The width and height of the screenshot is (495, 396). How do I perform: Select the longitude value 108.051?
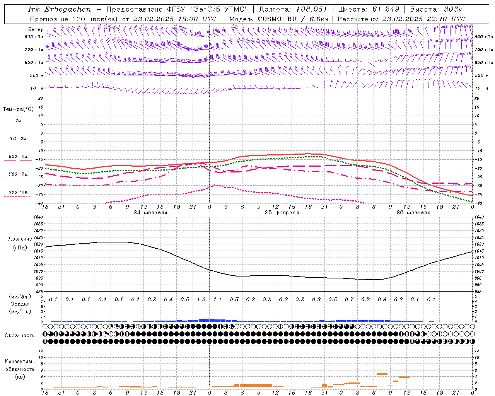coord(311,9)
